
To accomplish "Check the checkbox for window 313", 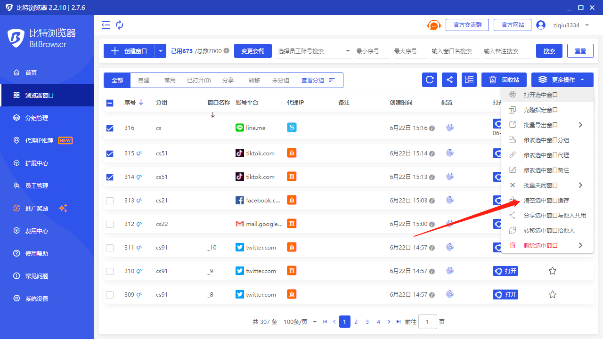I will 110,201.
